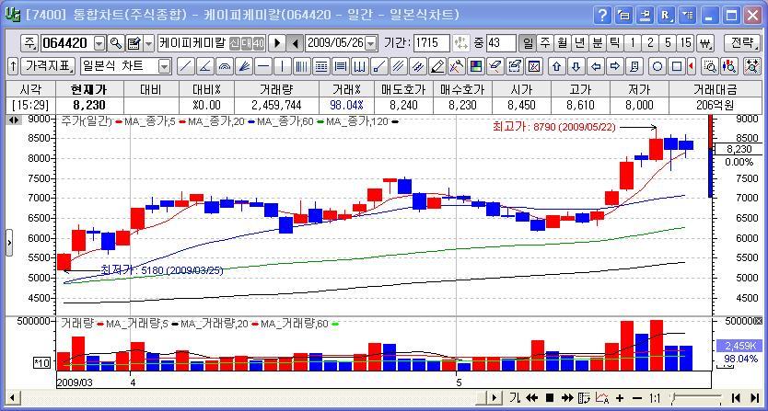Open the color palette chart tool
Image resolution: width=768 pixels, height=411 pixels.
pos(475,66)
